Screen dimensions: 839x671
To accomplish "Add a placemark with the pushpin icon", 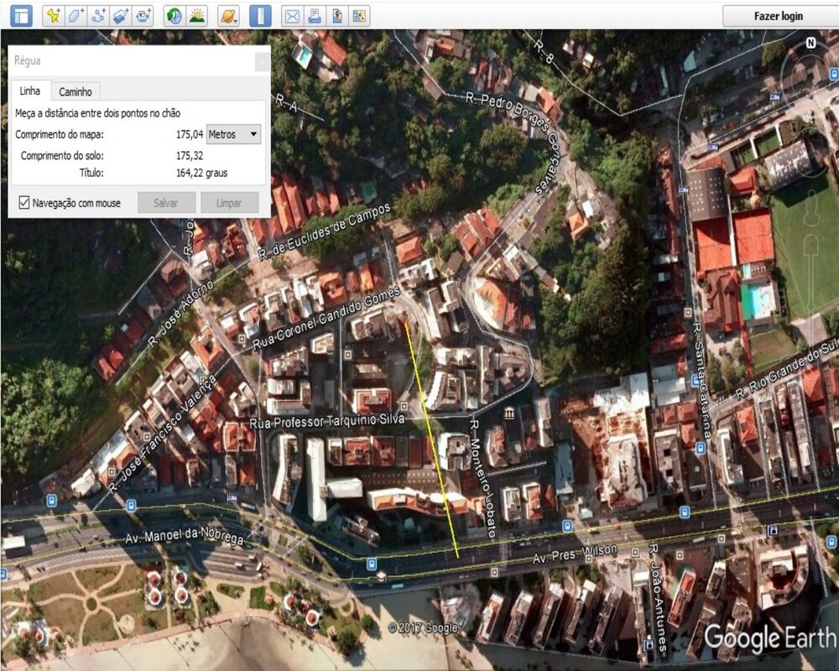I will [54, 15].
